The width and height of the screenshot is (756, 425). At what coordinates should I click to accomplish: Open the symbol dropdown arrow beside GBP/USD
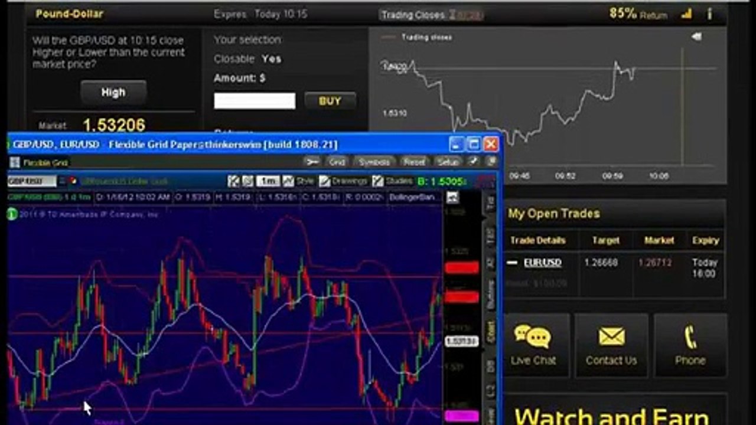click(63, 181)
